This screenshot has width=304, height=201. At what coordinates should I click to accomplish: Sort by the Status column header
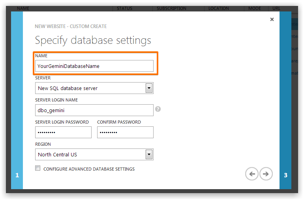point(125,8)
